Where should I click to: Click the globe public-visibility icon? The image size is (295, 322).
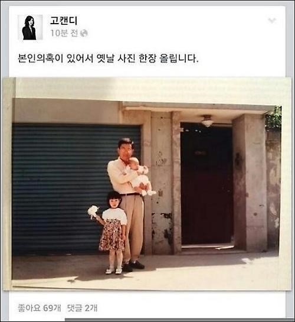click(x=84, y=33)
